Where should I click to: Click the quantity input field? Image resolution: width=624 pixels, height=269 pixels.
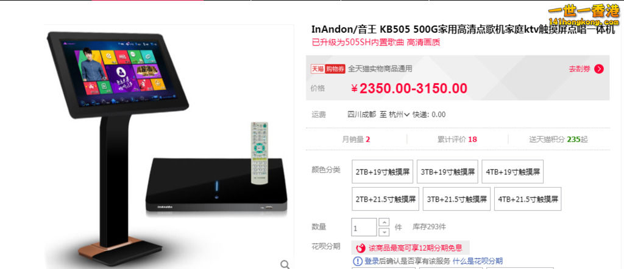364,227
